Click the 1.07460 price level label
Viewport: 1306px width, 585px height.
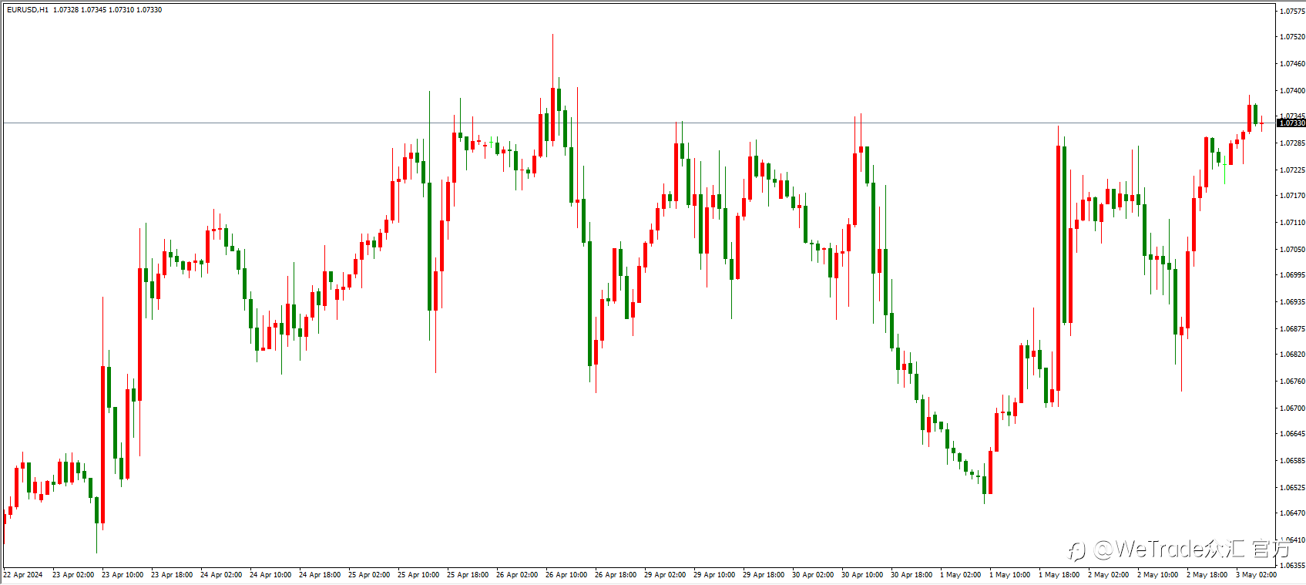[1292, 64]
